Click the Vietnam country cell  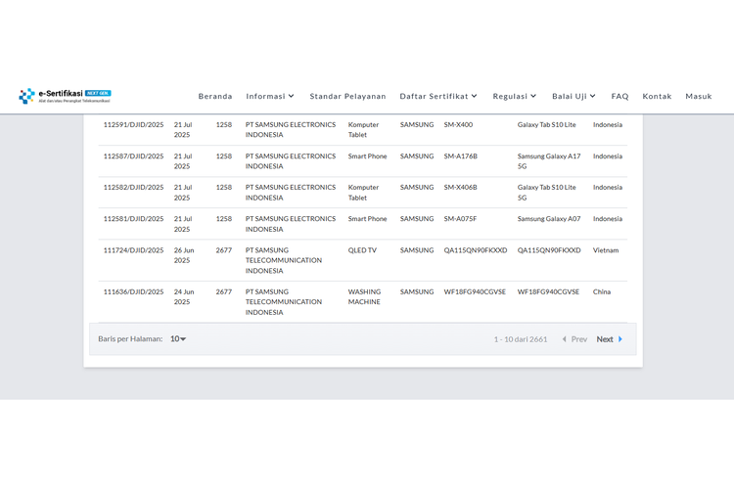point(606,250)
